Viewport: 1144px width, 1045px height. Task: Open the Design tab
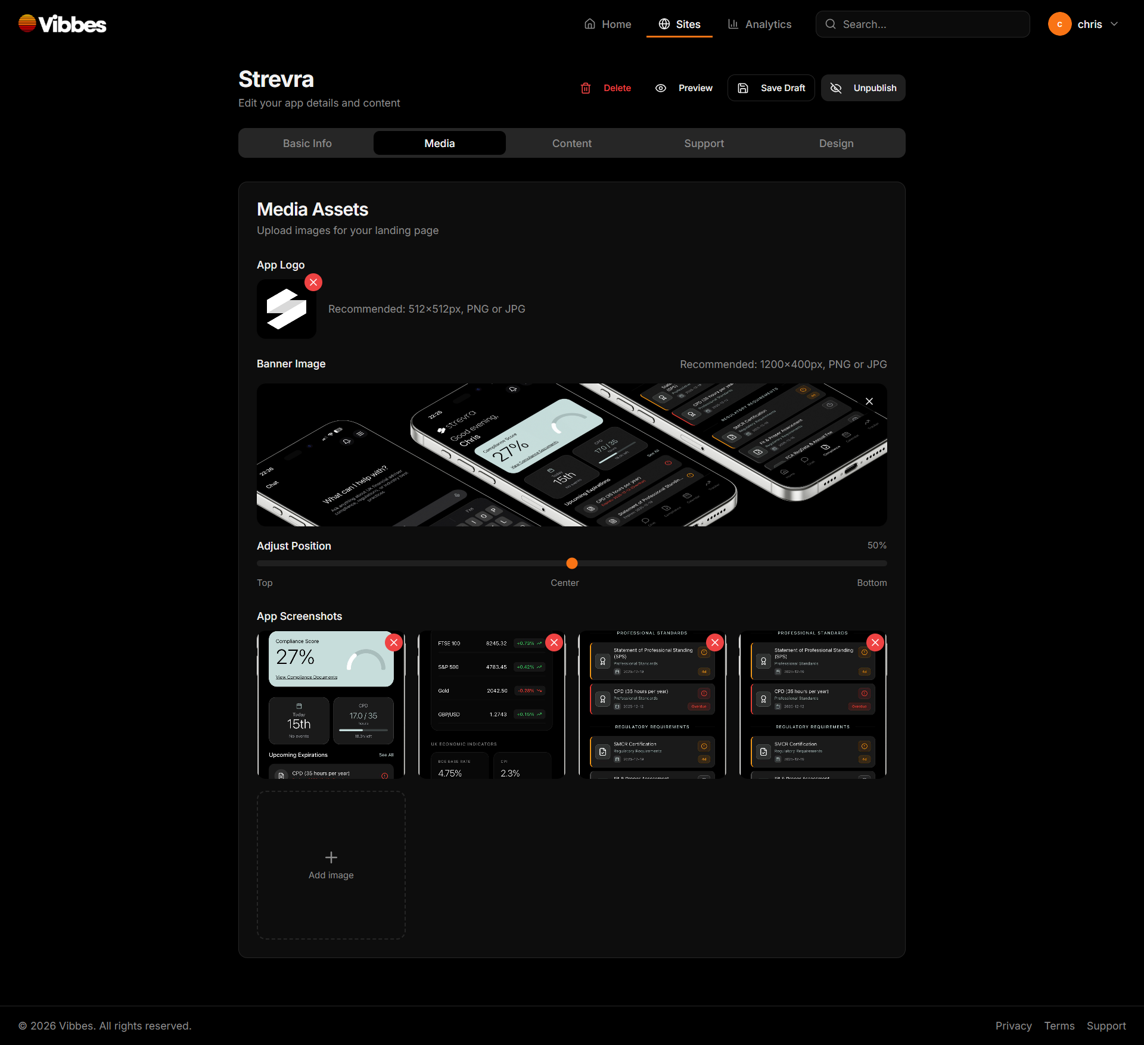(x=836, y=143)
